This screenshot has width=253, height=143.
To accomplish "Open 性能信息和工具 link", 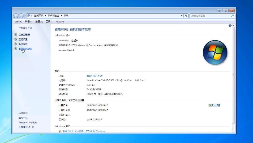I will click(x=26, y=127).
